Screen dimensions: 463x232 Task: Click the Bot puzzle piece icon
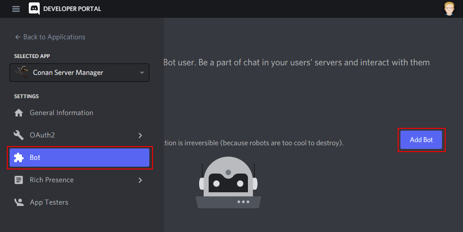pyautogui.click(x=19, y=158)
